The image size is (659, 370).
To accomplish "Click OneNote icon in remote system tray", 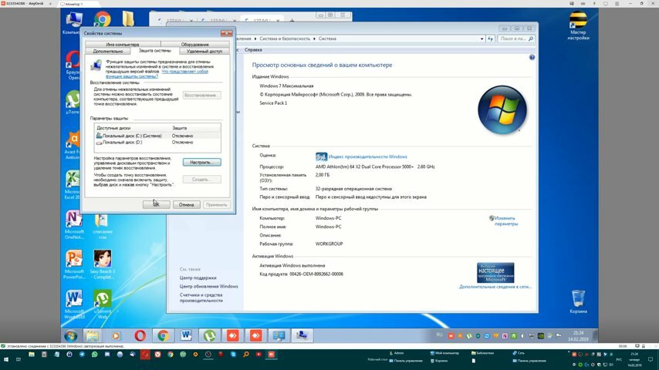I will coord(505,336).
